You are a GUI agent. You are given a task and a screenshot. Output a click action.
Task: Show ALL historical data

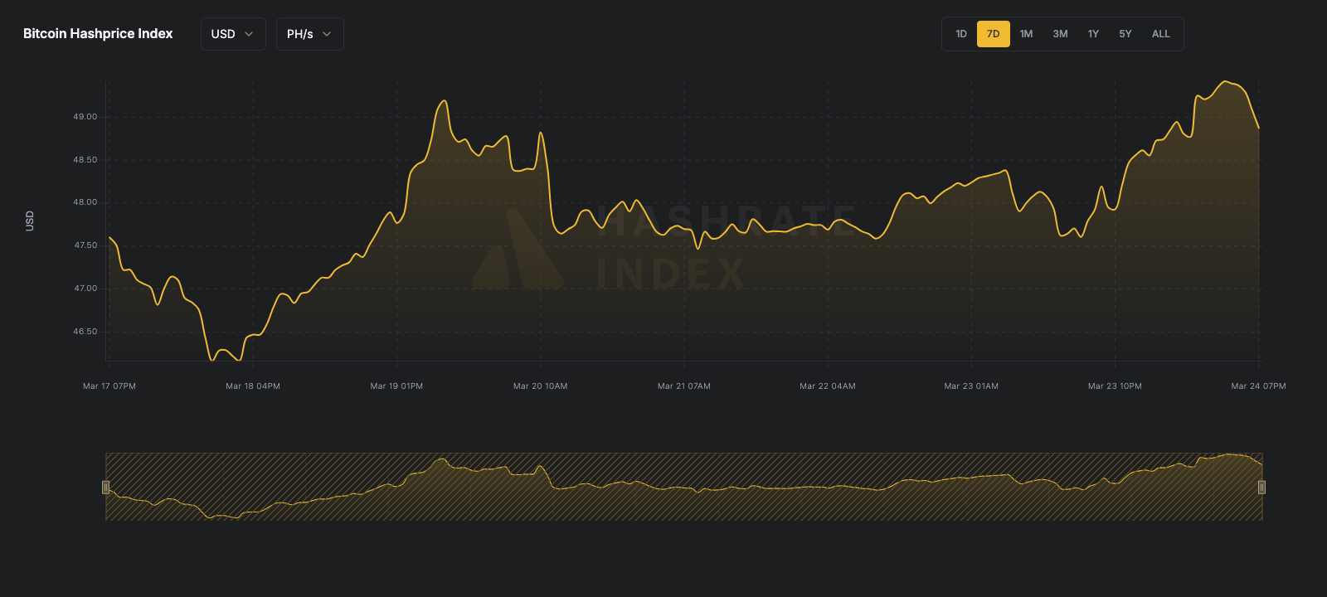coord(1161,34)
